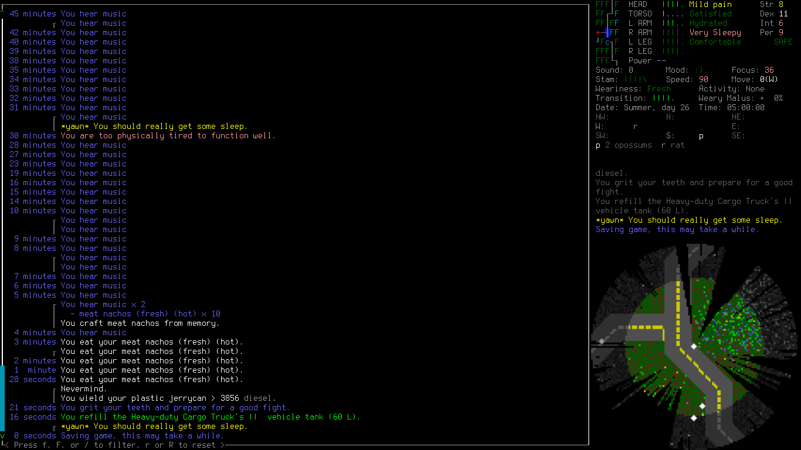The image size is (801, 450).
Task: Click the stamina bar indicator next to Stam
Action: pyautogui.click(x=636, y=79)
